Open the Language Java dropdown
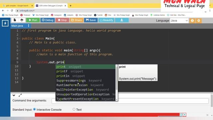This screenshot has height=120, width=213. (x=179, y=21)
